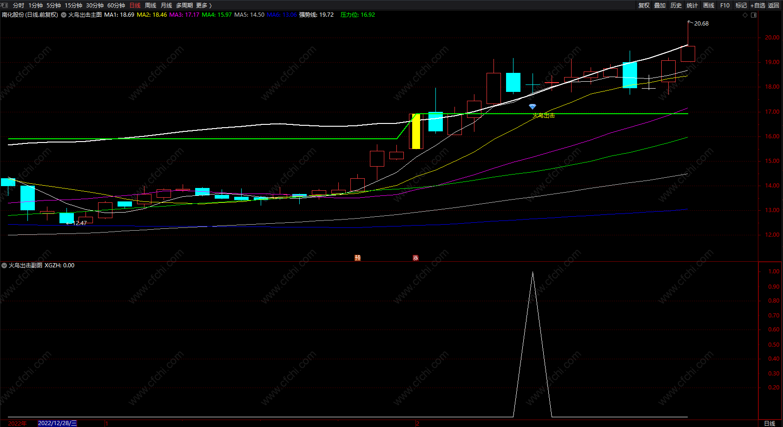Click the diamond icon at chart top-right

(745, 15)
